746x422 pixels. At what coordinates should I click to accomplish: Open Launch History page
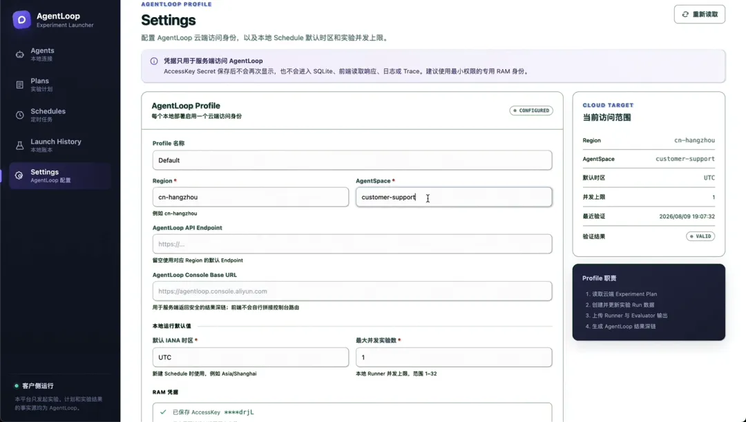[60, 146]
